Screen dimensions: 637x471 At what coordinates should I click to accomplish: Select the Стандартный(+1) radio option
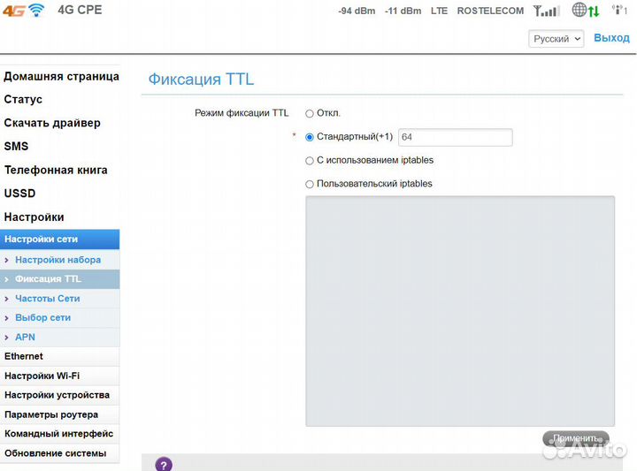(x=310, y=137)
